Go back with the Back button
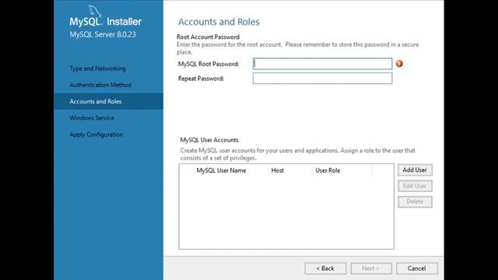This screenshot has height=280, width=498. (325, 268)
